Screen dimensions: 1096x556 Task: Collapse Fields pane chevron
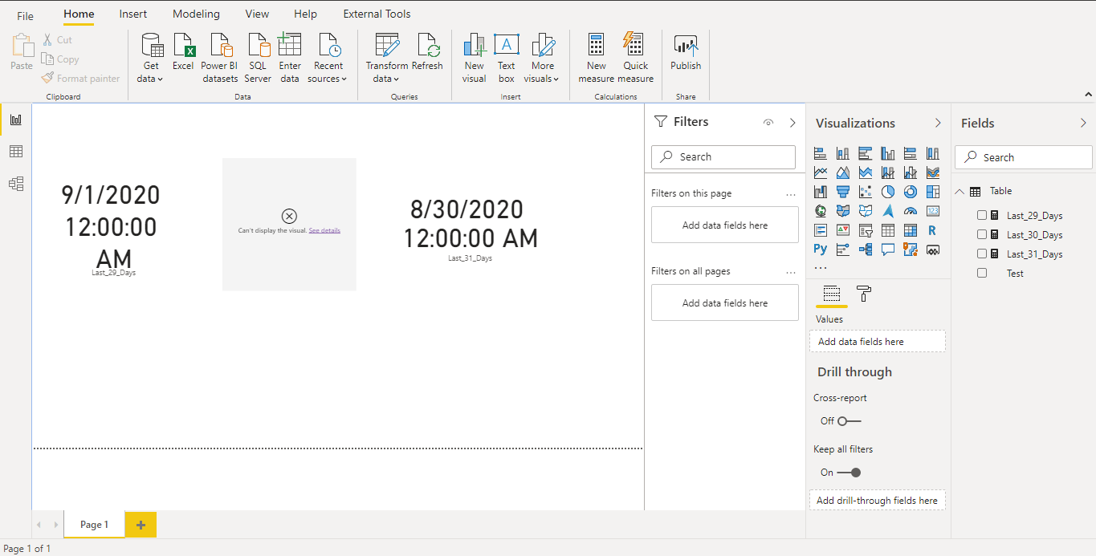click(x=1083, y=123)
